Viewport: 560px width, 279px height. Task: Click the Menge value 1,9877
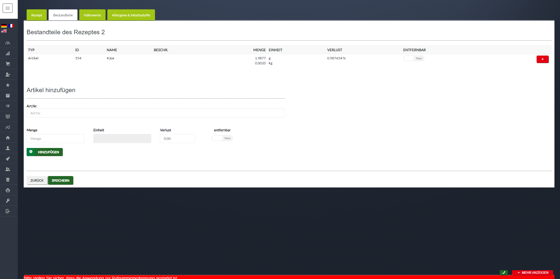click(x=260, y=58)
